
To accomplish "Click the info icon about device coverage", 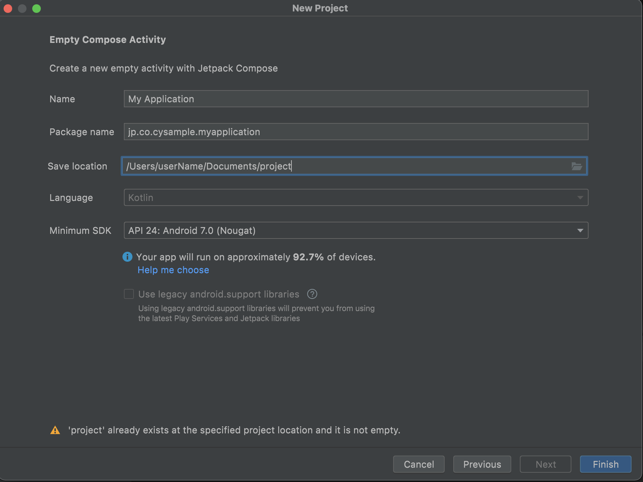I will [128, 257].
